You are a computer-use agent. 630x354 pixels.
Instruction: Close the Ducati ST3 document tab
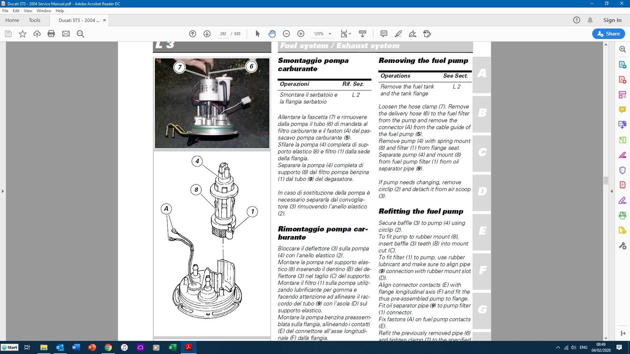104,20
